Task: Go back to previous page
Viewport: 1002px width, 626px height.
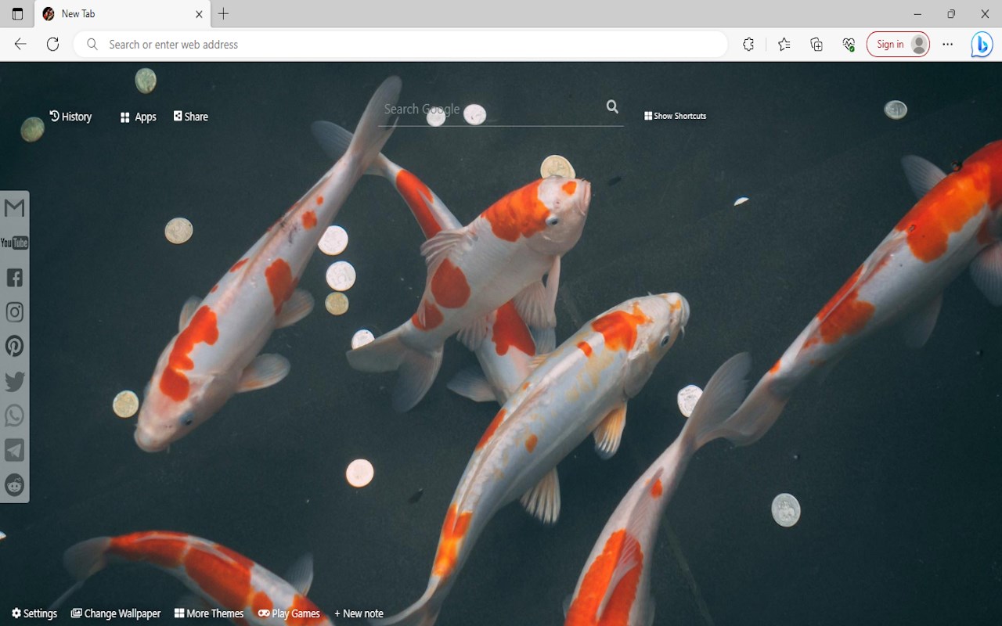Action: click(20, 45)
